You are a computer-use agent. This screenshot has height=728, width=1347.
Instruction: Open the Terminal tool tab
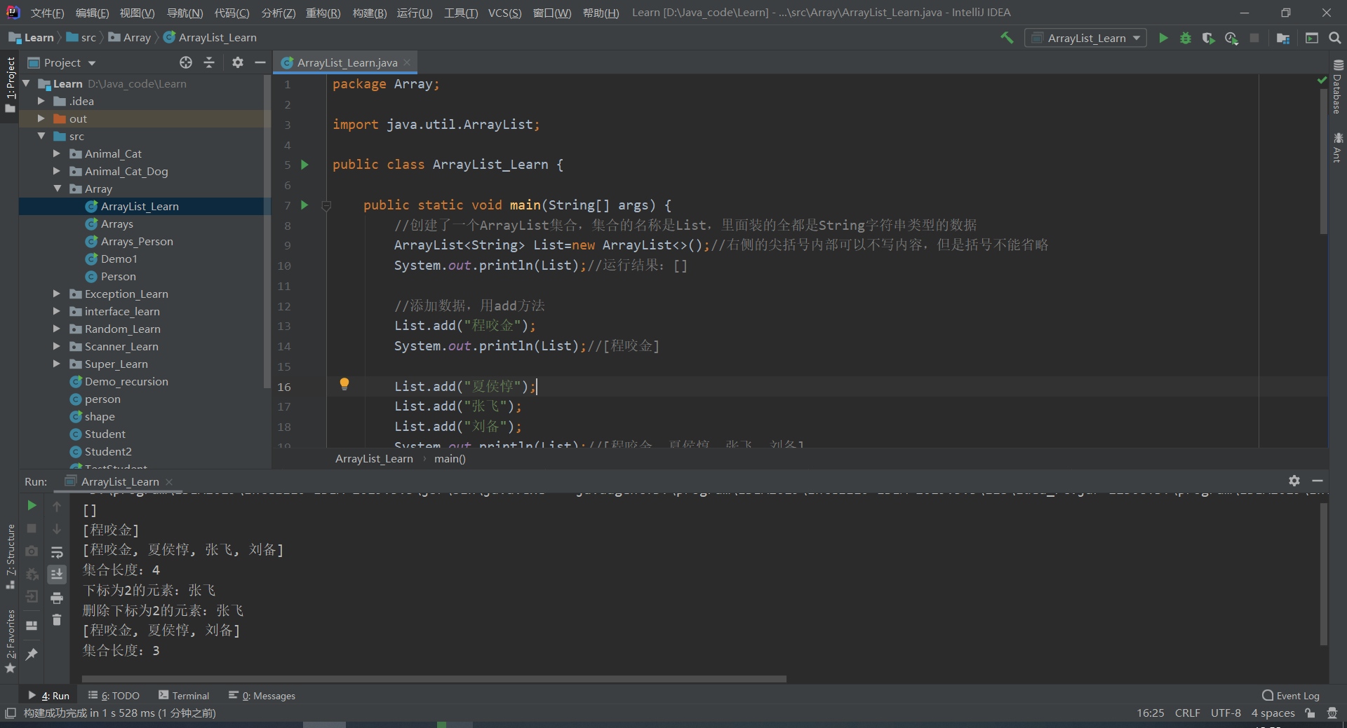coord(184,695)
